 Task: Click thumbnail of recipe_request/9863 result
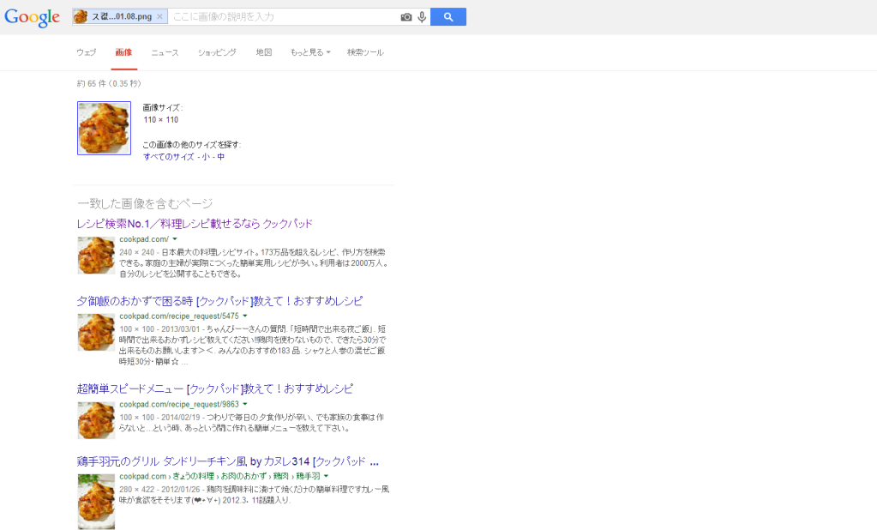[x=96, y=420]
